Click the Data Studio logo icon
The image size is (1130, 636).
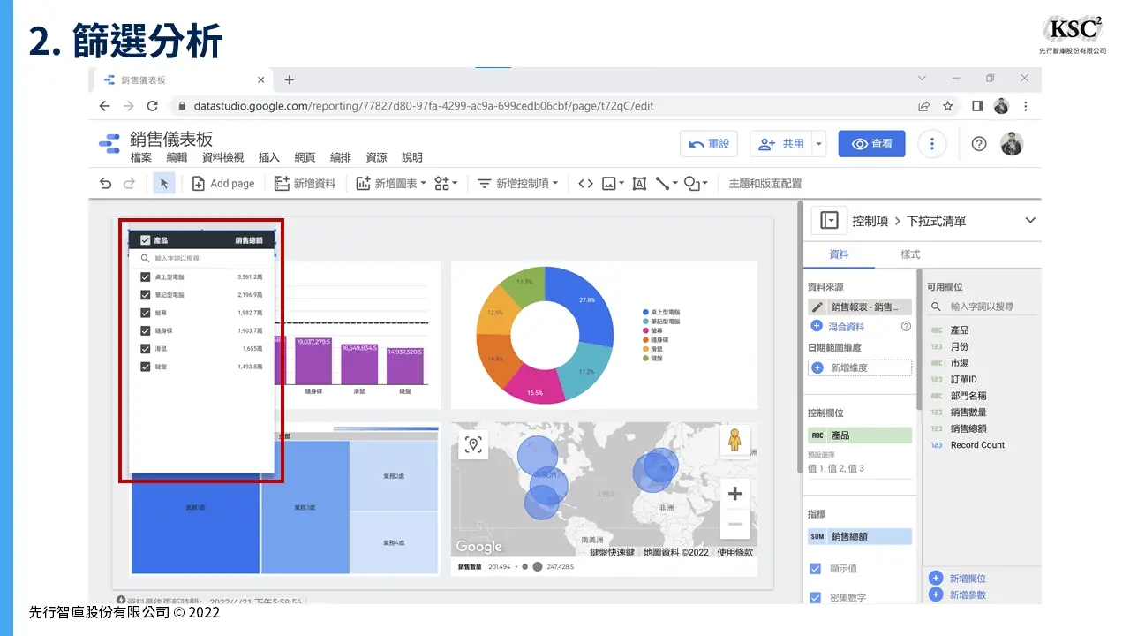(109, 144)
